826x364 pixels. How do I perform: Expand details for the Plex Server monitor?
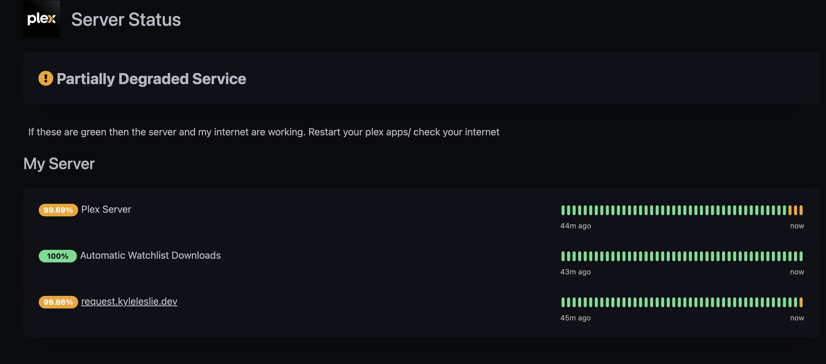coord(106,210)
